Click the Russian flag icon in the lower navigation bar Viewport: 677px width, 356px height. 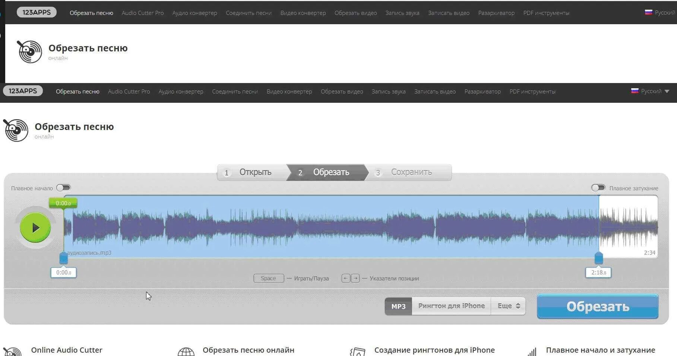pos(635,91)
